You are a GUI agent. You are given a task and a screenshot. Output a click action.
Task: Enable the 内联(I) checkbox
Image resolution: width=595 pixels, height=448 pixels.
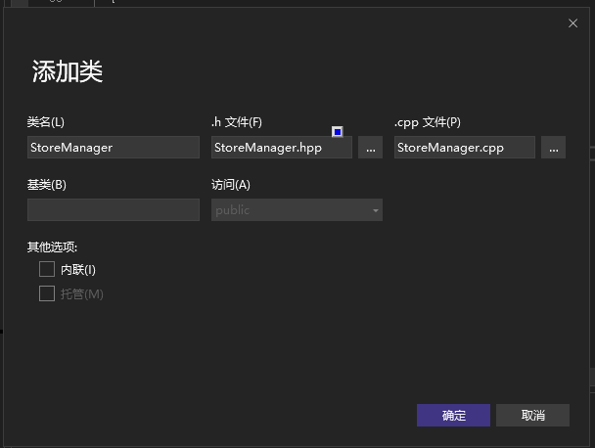[47, 269]
